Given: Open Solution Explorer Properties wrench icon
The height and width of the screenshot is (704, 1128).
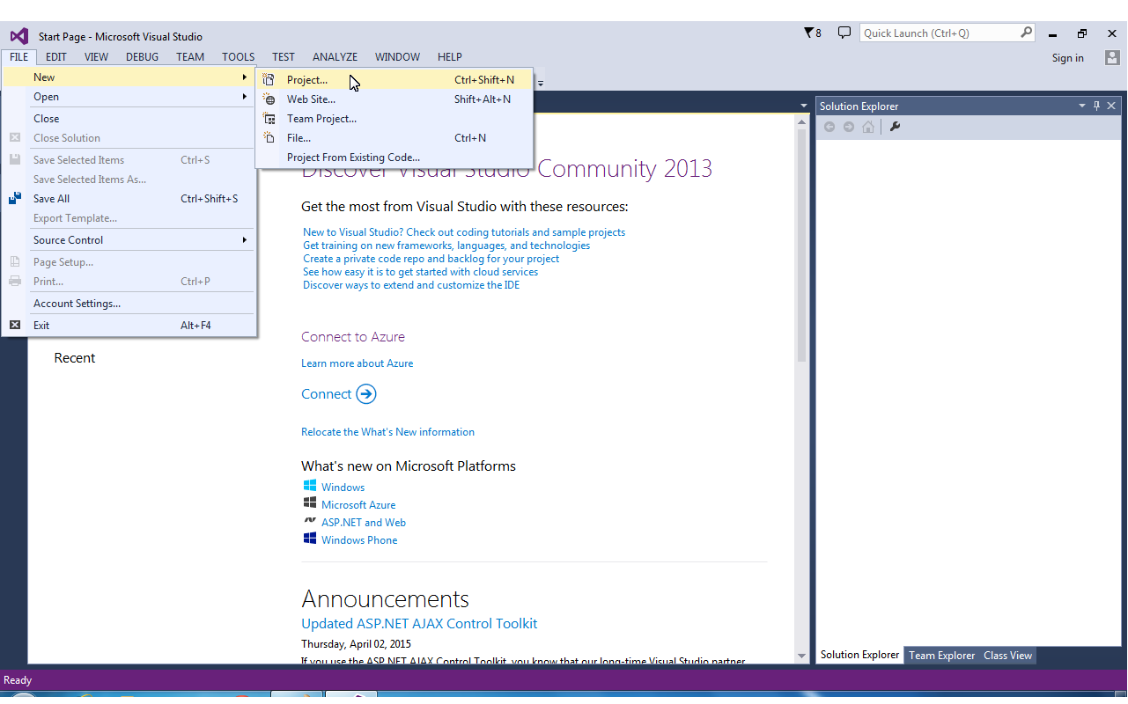Looking at the screenshot, I should 895,127.
